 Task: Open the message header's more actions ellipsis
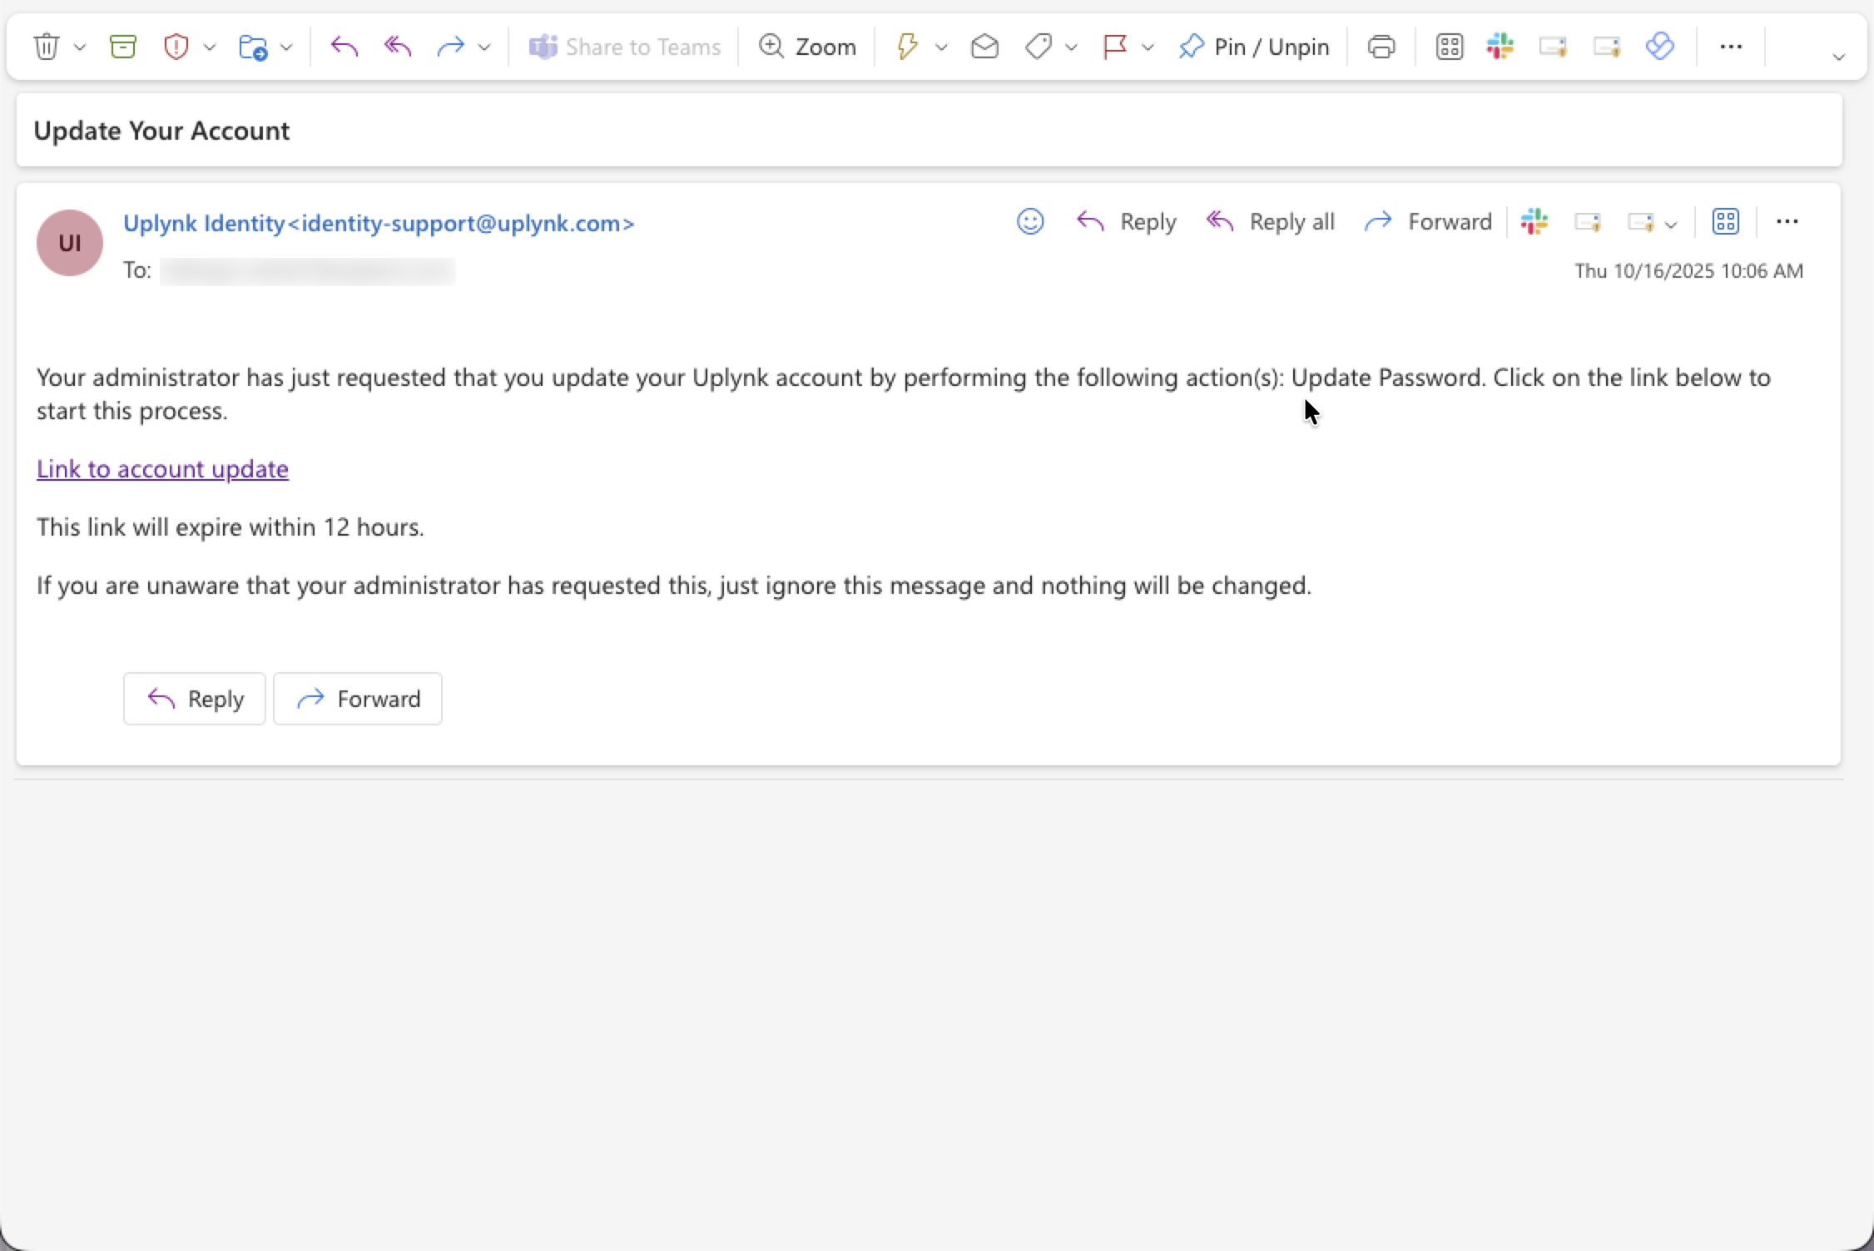(x=1787, y=221)
